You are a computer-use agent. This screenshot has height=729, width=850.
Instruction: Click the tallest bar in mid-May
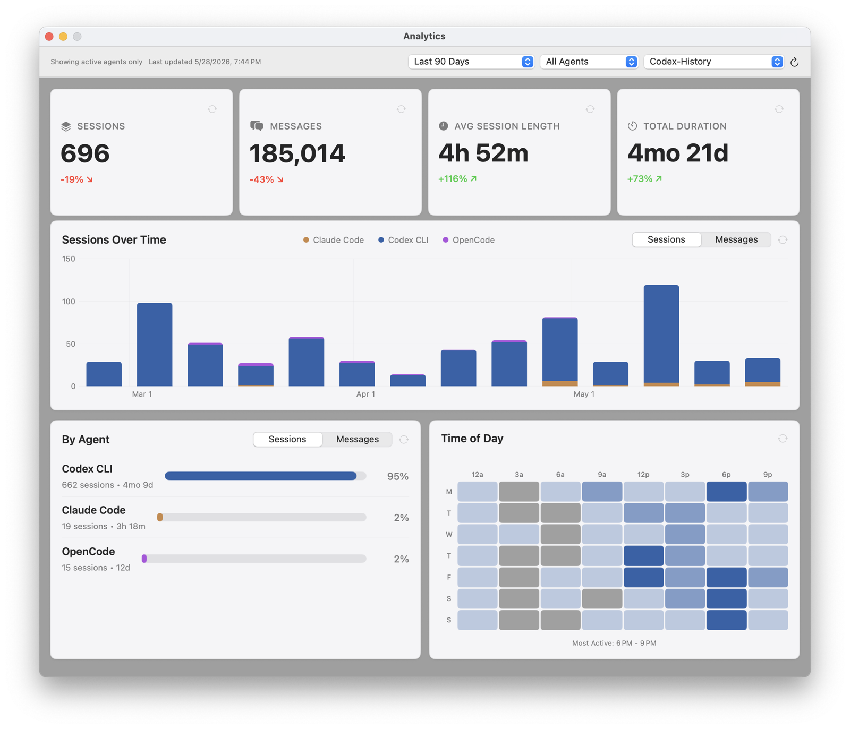click(x=661, y=336)
